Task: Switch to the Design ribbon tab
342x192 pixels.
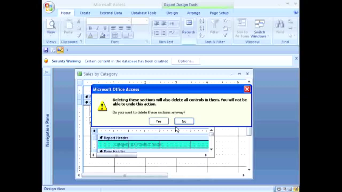Action: click(172, 13)
